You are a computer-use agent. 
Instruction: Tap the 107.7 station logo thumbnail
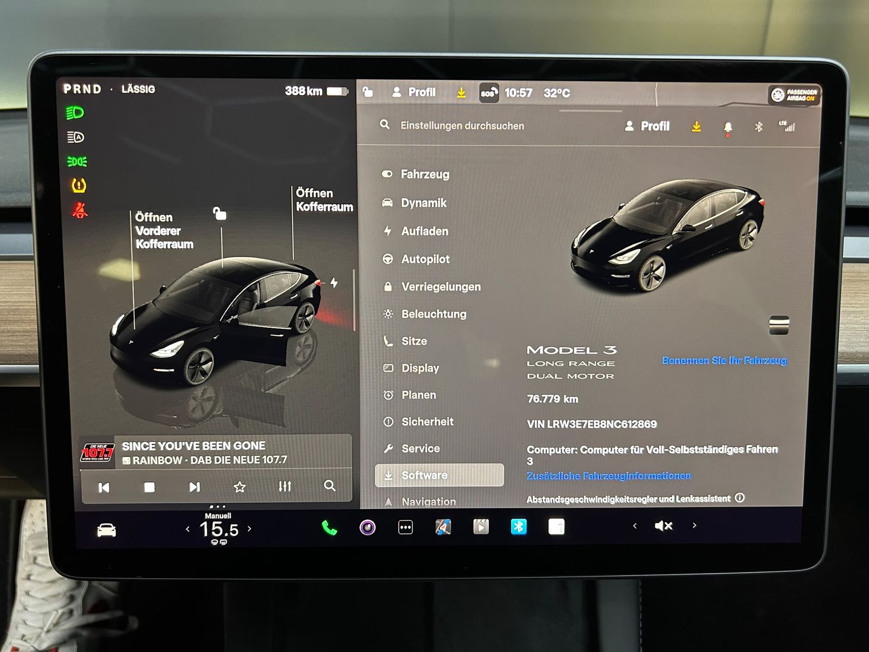click(x=98, y=452)
